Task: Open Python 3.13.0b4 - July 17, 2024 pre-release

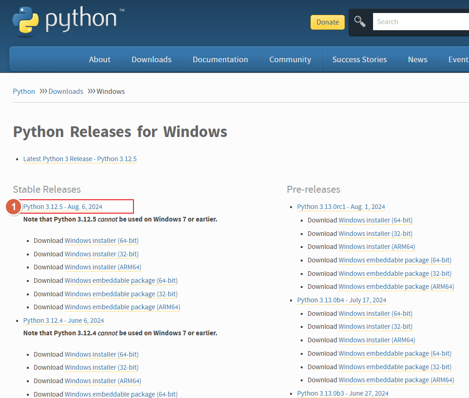Action: (x=342, y=300)
